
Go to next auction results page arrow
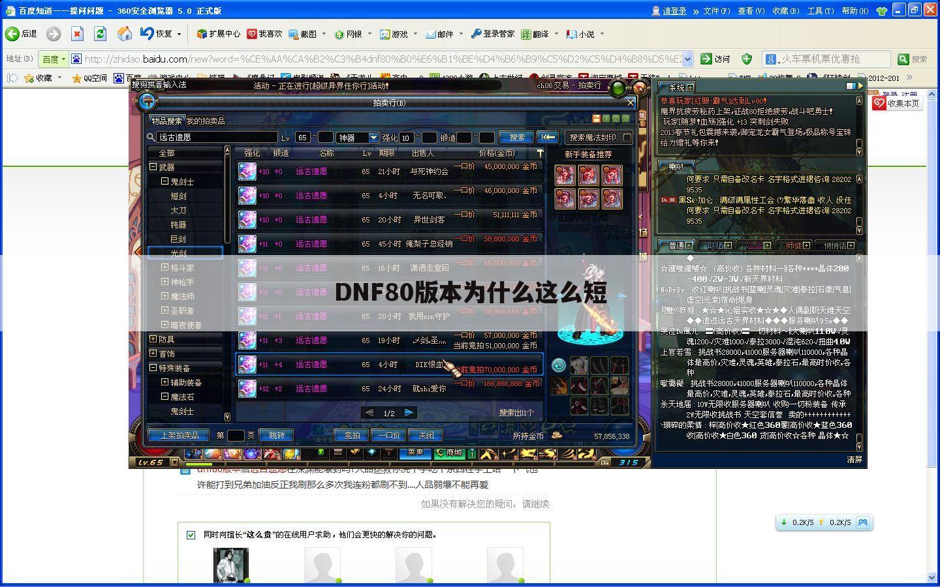[409, 413]
